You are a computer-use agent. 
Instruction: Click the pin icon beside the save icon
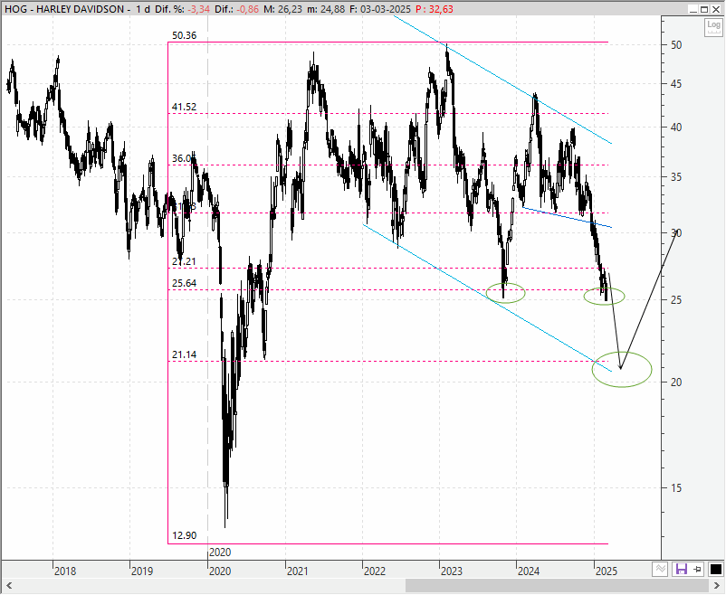click(698, 569)
